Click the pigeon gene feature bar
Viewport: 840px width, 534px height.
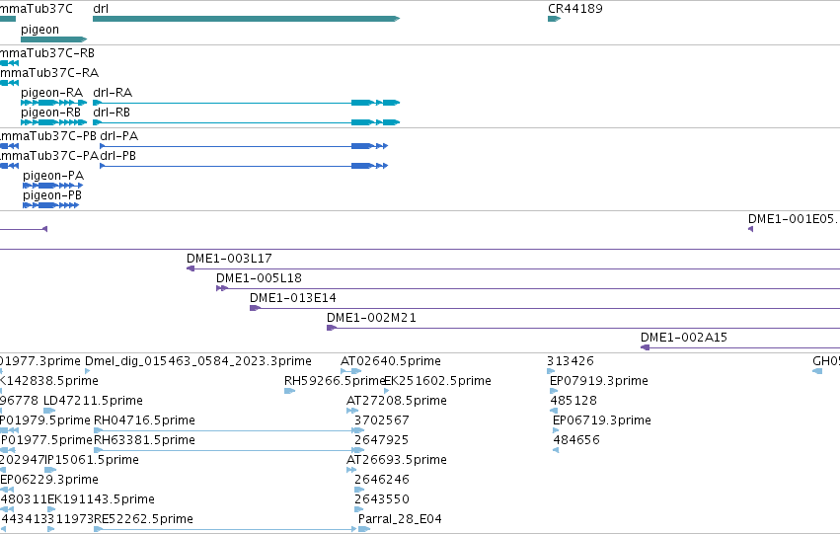[53, 39]
